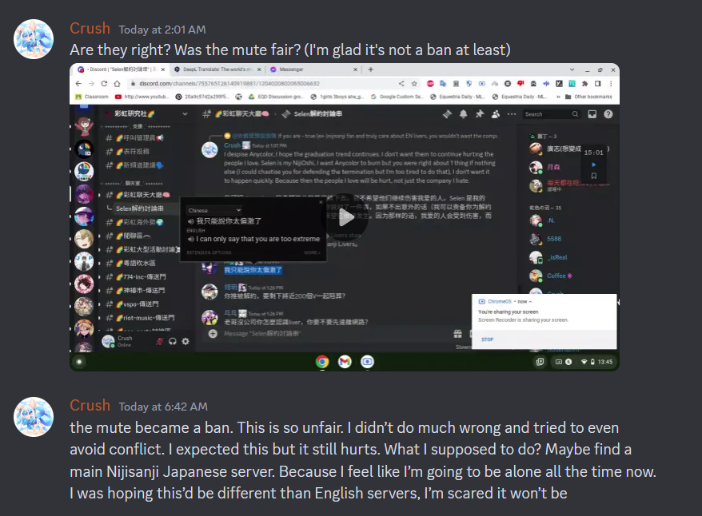The image size is (702, 516).
Task: Toggle the headphones deafen icon
Action: [173, 342]
